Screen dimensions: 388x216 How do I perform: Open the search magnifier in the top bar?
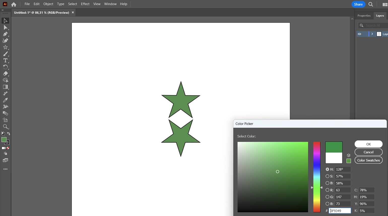[x=371, y=4]
